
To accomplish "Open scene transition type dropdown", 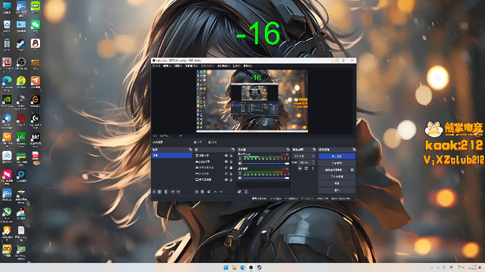I will 304,156.
